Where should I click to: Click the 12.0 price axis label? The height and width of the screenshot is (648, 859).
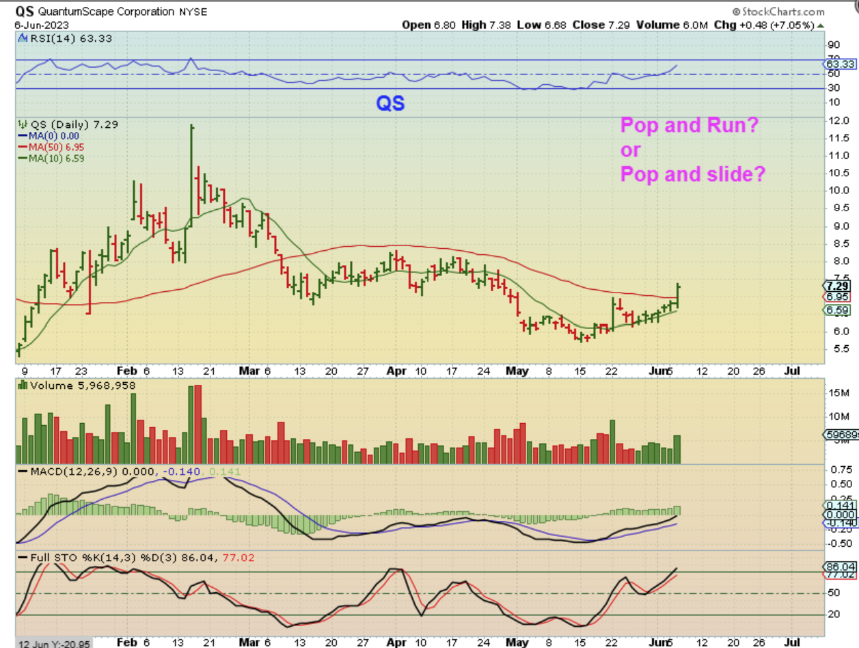point(840,120)
